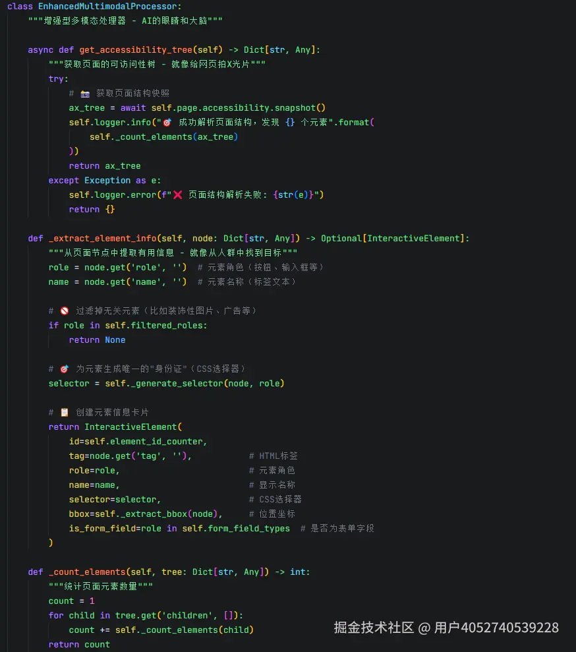Click "return InteractiveElement(" statement
This screenshot has height=652, width=576.
click(115, 427)
